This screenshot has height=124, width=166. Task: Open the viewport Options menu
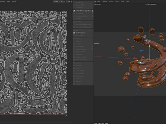point(117,2)
